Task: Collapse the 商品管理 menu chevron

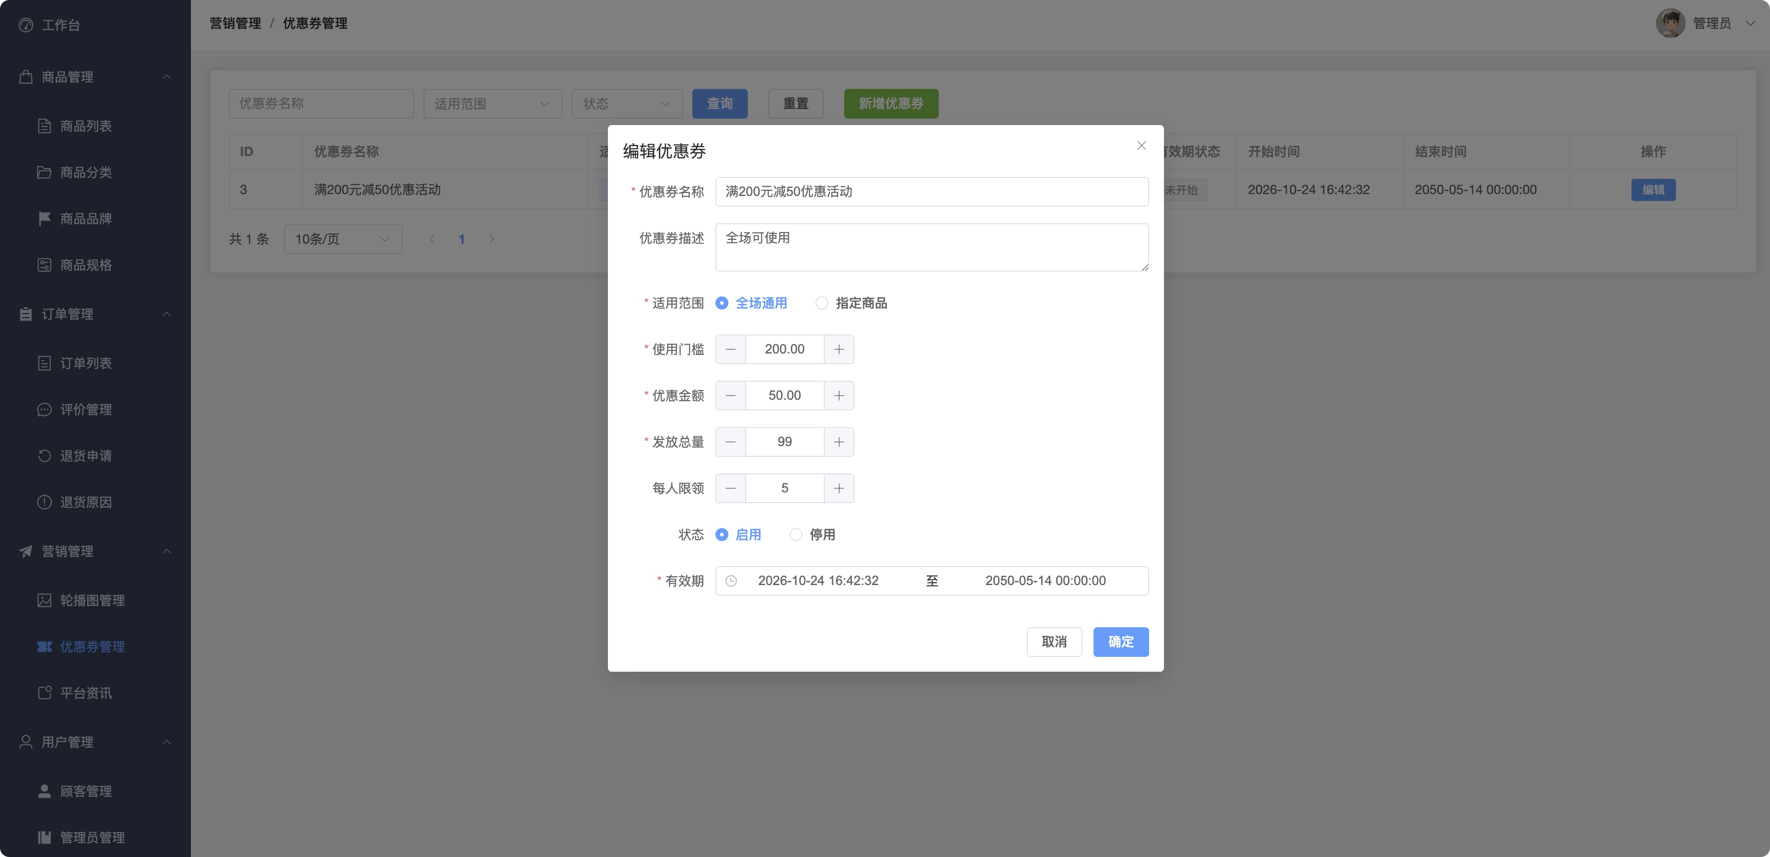Action: (166, 77)
